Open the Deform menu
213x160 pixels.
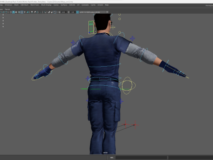(72, 5)
